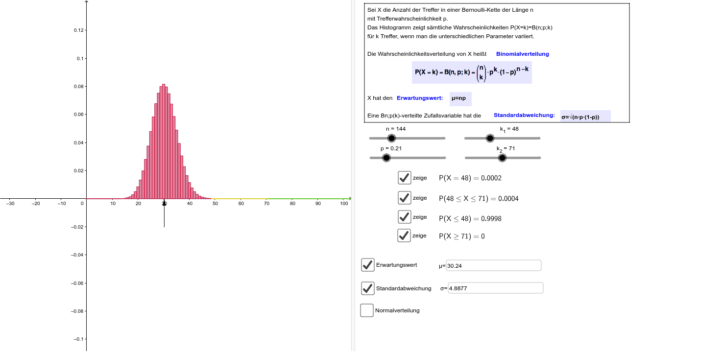Click the result P(X ≤ 48) = 0.9998
The width and height of the screenshot is (722, 352).
pos(470,218)
